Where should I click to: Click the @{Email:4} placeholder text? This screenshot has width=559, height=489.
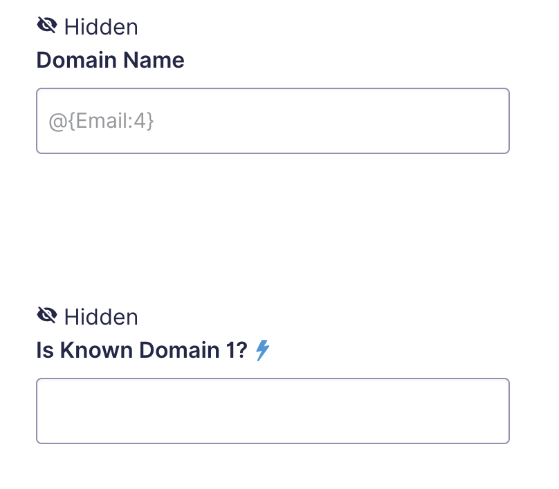pyautogui.click(x=101, y=121)
